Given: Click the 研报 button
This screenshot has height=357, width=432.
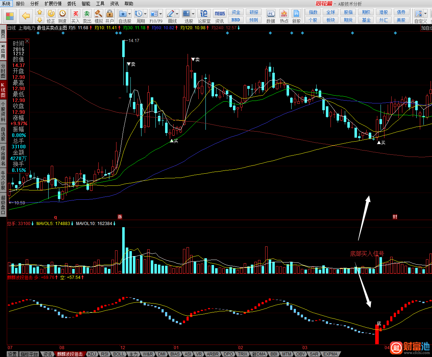Looking at the screenshot, I should pos(254,12).
